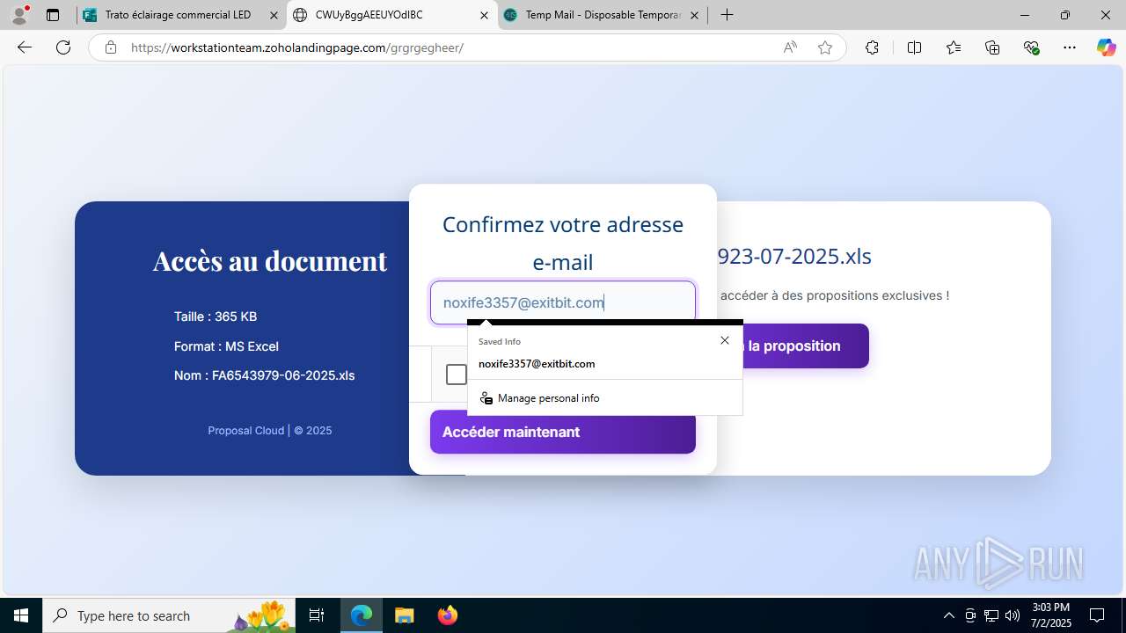Open the Collections icon
Viewport: 1126px width, 633px height.
[x=992, y=47]
